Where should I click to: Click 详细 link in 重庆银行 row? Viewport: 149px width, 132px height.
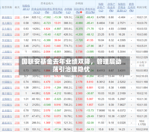[x=17, y=129]
